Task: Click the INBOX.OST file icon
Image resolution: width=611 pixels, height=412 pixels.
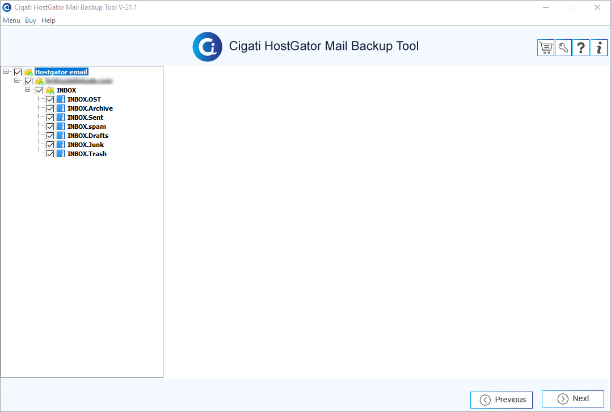Action: [x=60, y=99]
